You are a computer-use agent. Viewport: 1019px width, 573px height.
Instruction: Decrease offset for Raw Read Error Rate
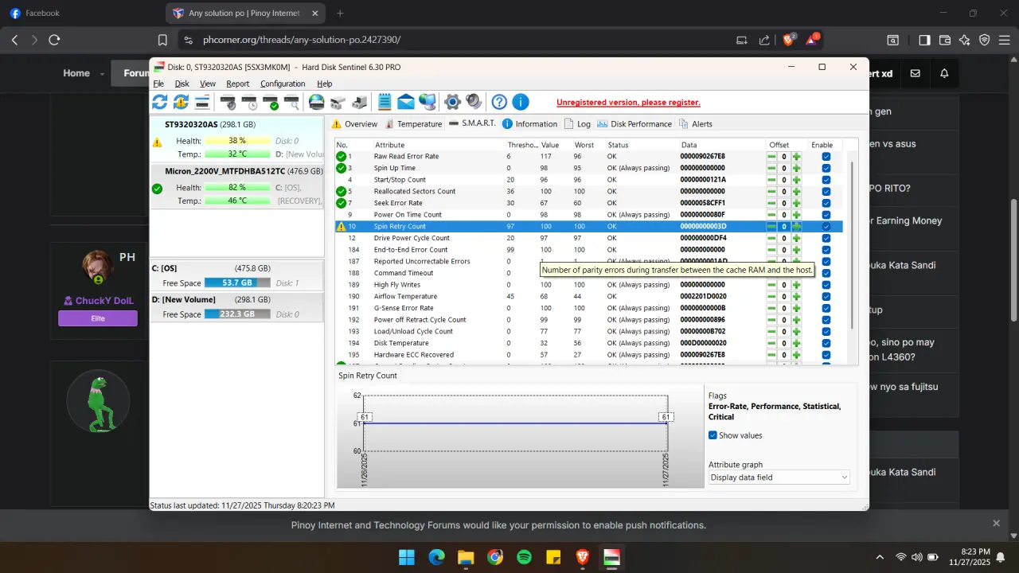771,157
